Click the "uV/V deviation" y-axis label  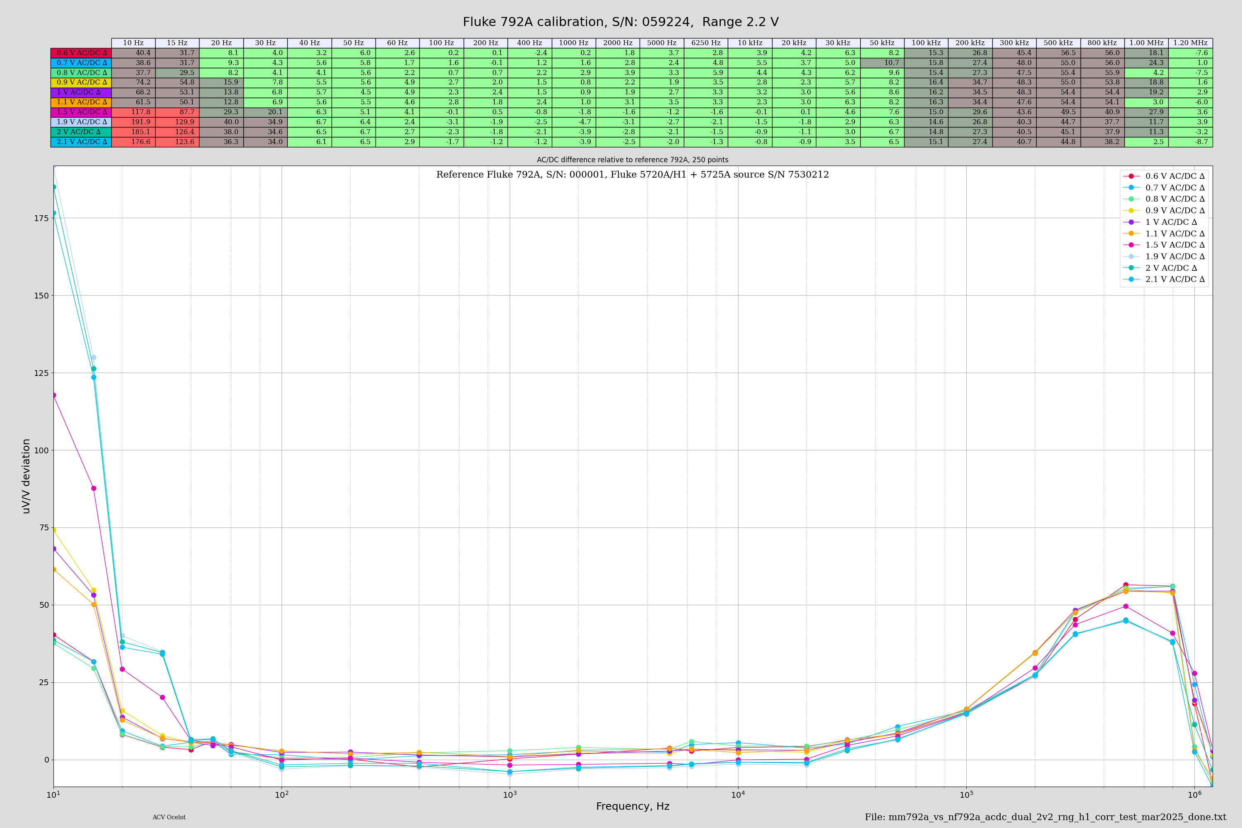(x=26, y=477)
